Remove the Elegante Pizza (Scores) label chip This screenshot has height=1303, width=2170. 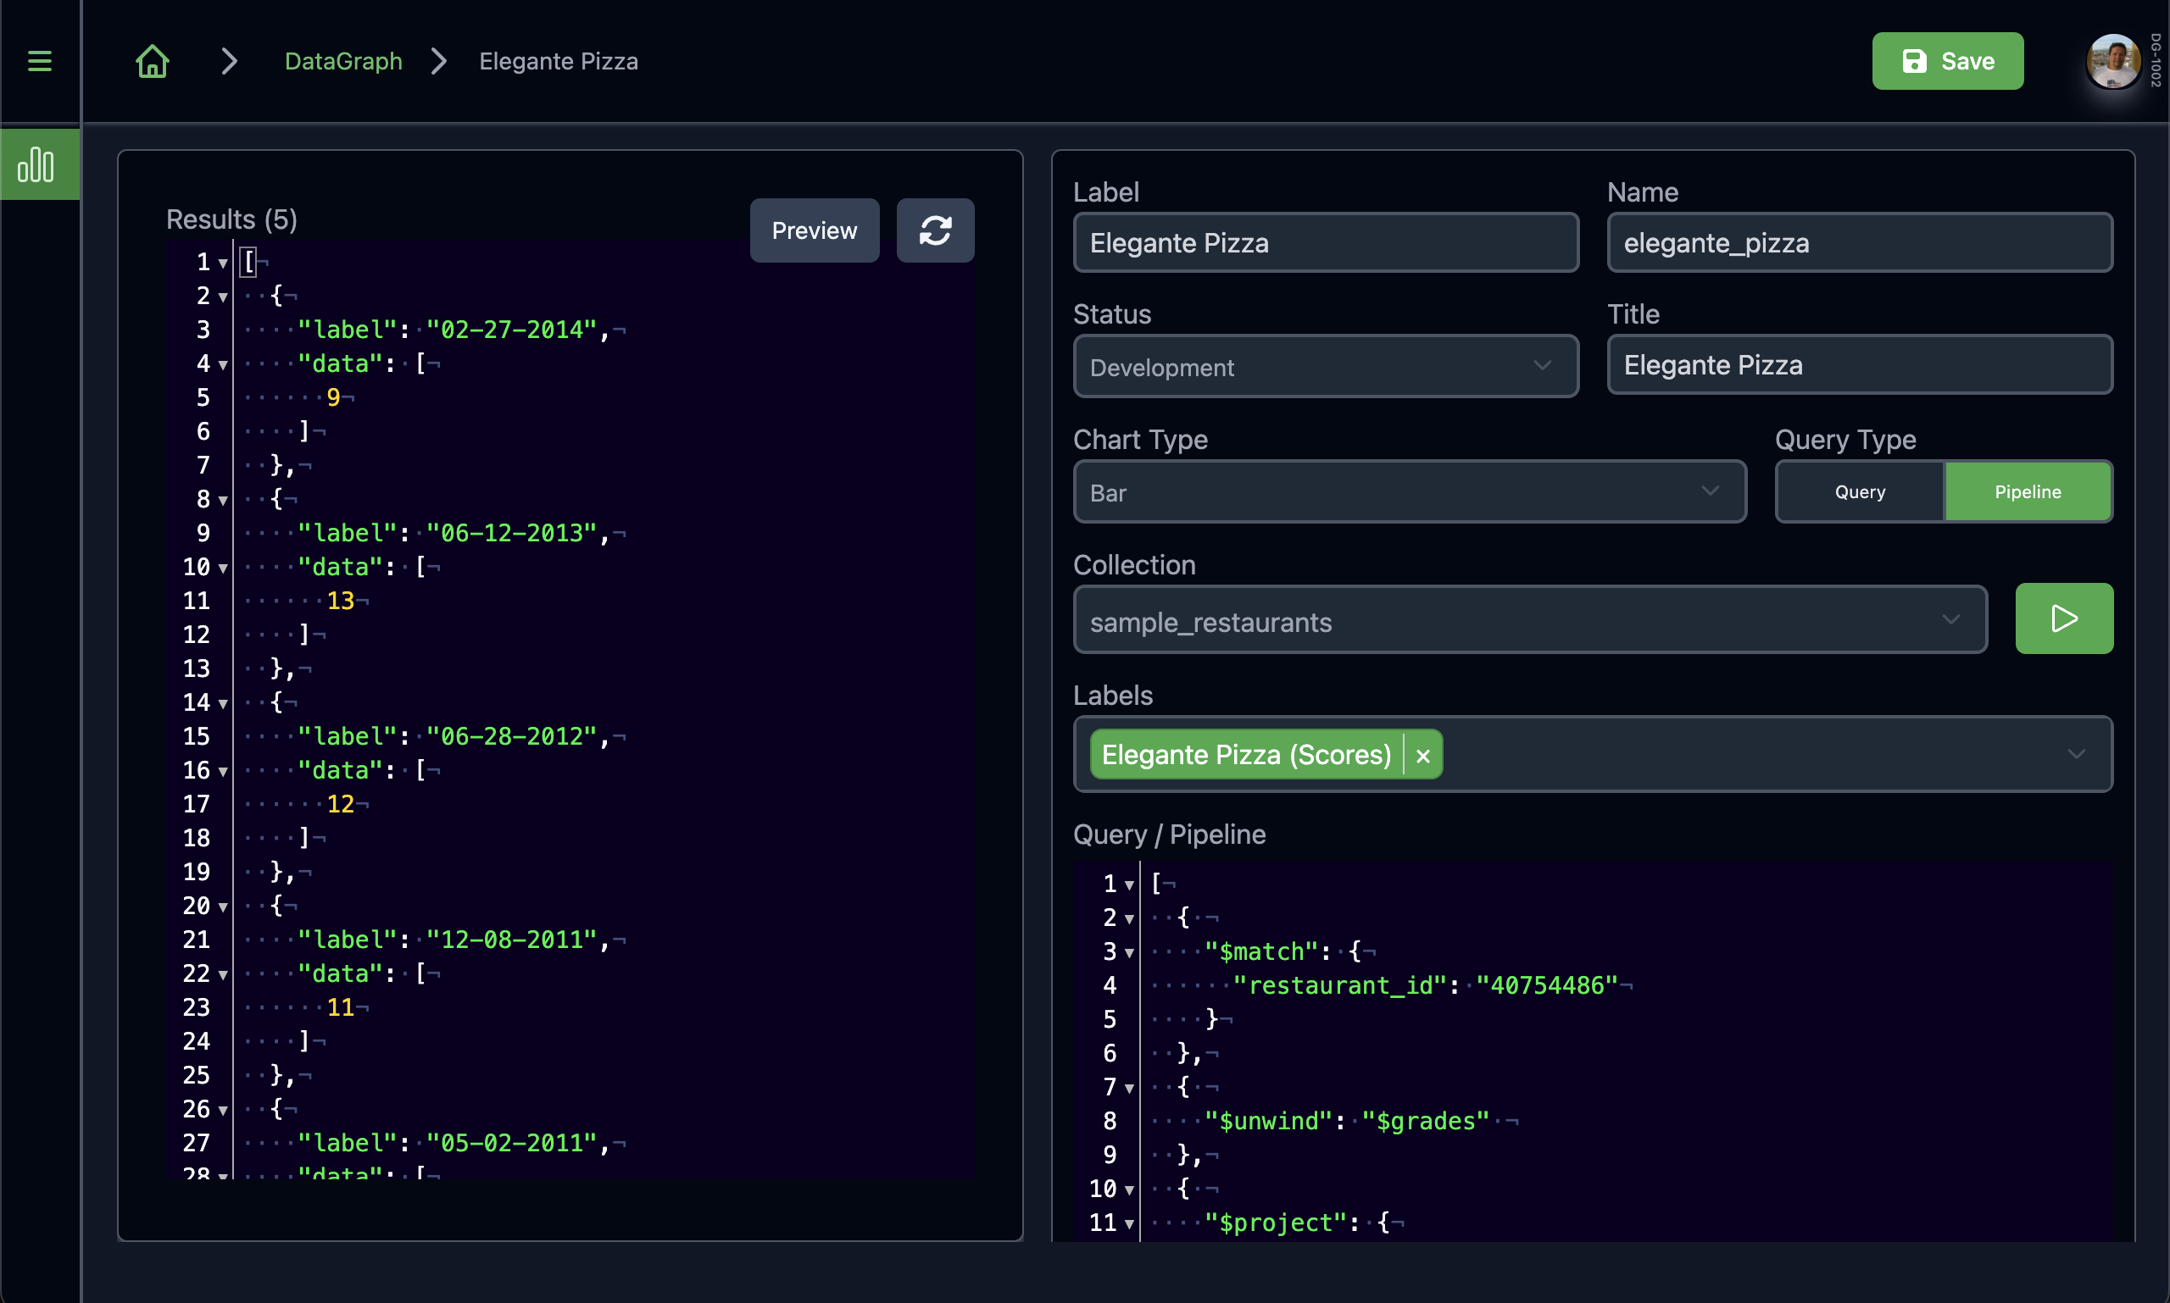point(1422,753)
